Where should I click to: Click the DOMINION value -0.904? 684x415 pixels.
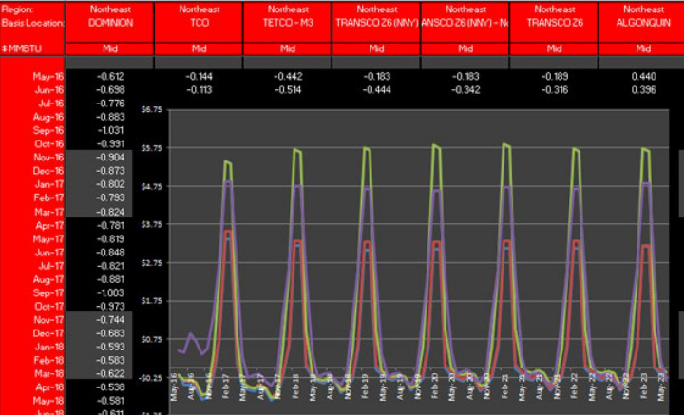pyautogui.click(x=110, y=158)
